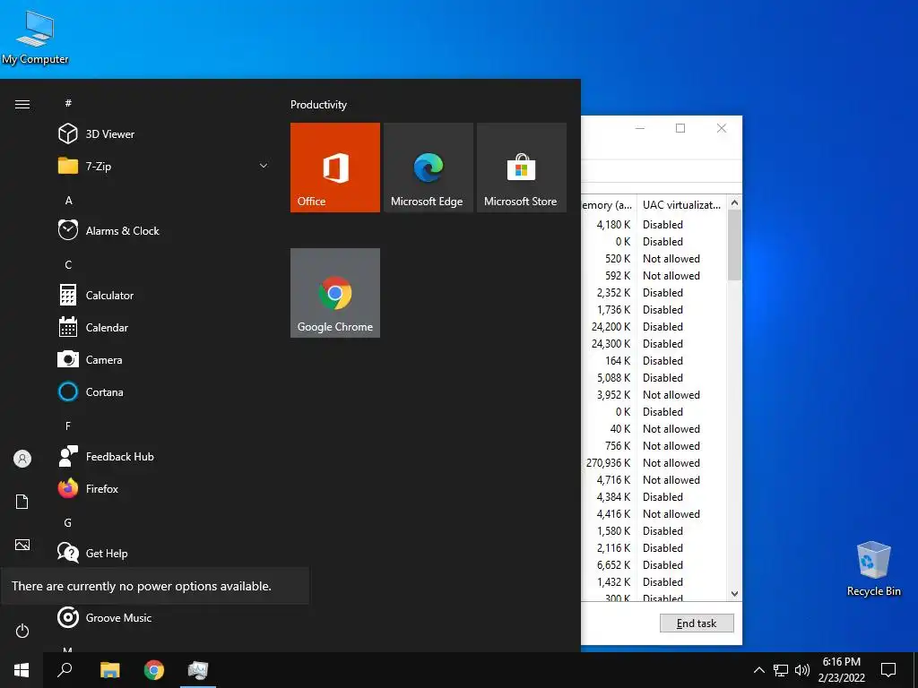Select the 3,952 K memory row
Viewport: 918px width, 688px height.
613,395
